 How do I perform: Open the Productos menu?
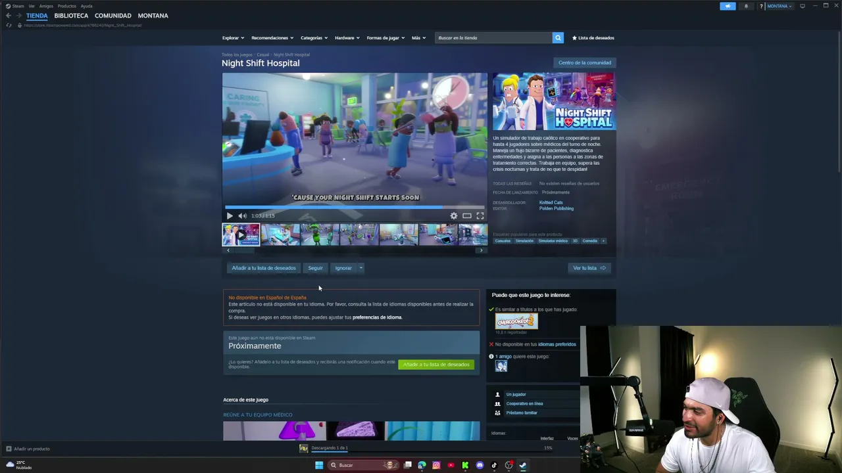tap(66, 6)
